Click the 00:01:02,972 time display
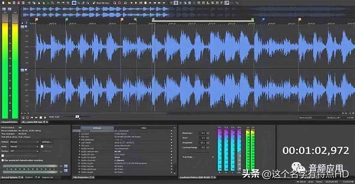The width and height of the screenshot is (355, 184). [x=316, y=150]
